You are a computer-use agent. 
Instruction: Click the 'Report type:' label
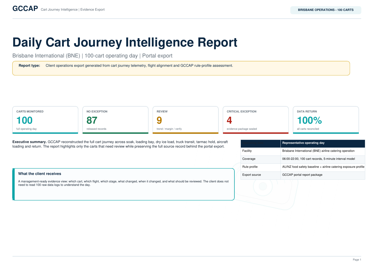[x=29, y=66]
